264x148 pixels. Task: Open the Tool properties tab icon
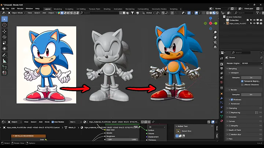pos(221,58)
